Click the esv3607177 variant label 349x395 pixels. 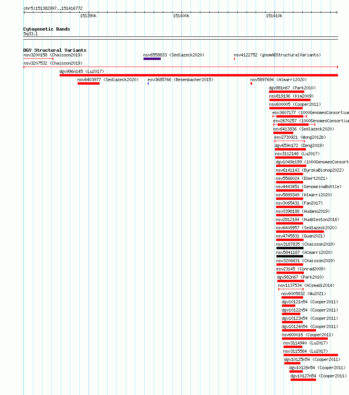coord(311,112)
